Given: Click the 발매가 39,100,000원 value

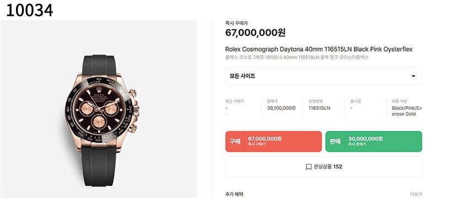Looking at the screenshot, I should tap(281, 108).
